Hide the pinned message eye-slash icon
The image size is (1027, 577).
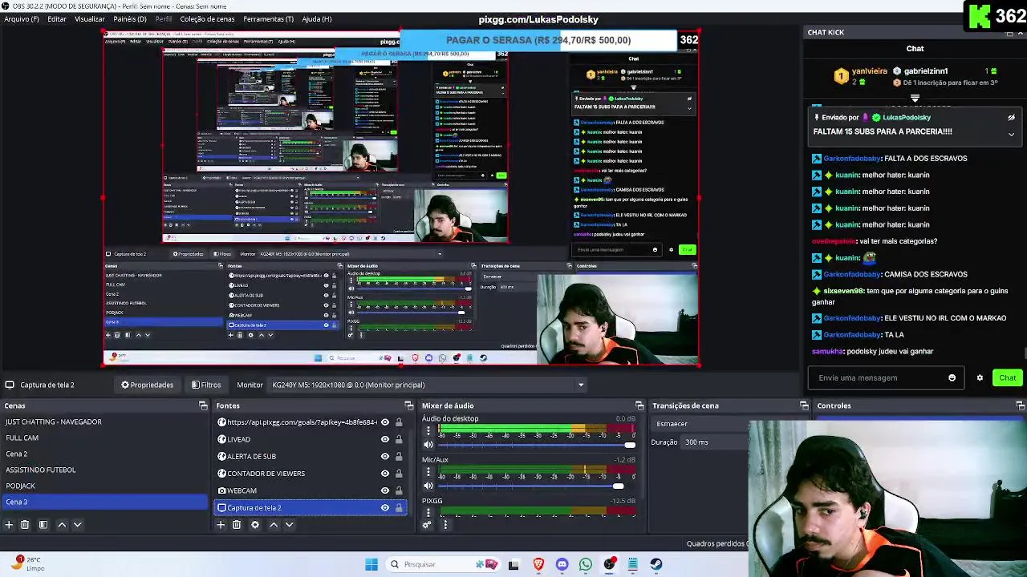tap(1011, 118)
